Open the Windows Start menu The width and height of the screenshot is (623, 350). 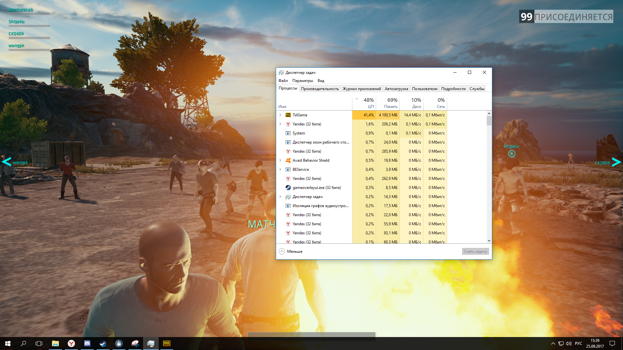click(x=8, y=344)
